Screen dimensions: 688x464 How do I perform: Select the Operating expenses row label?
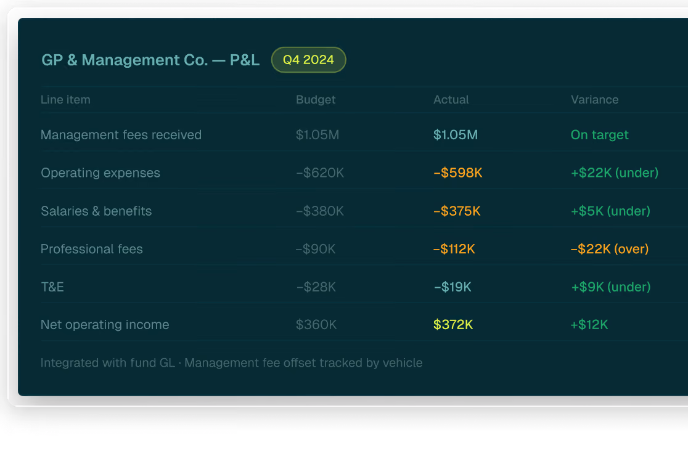(100, 173)
